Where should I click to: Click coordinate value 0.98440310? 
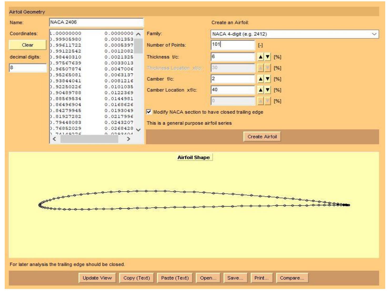66,57
